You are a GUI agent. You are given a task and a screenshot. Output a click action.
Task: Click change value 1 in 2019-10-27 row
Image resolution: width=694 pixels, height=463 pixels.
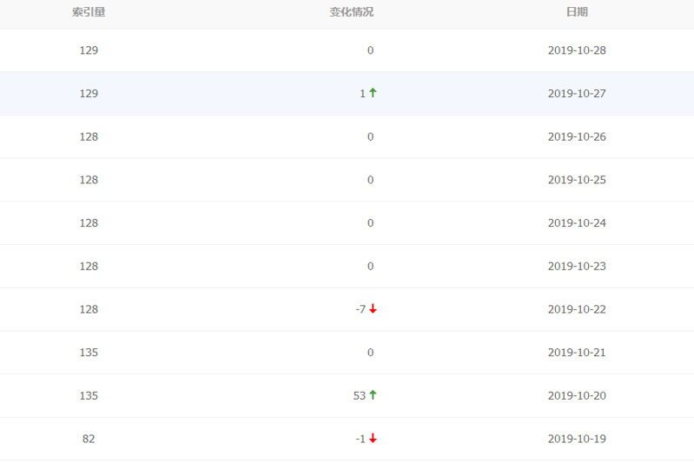pos(362,94)
